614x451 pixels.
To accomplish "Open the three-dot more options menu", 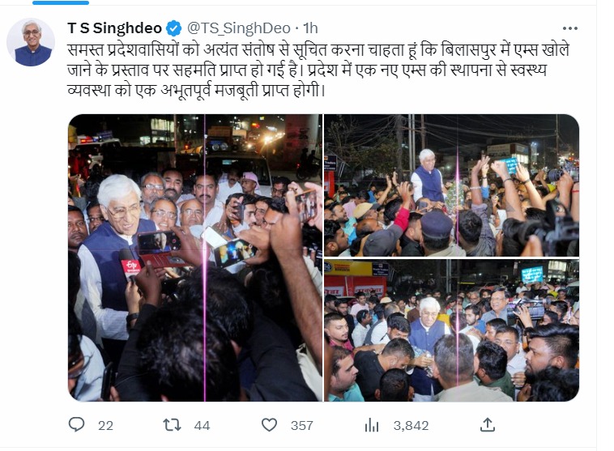I will tap(569, 28).
